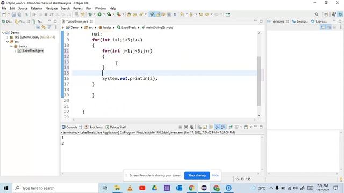
Task: Switch to the Problems tab
Action: click(94, 127)
